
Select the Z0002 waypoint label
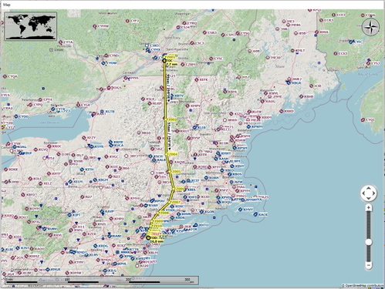click(172, 119)
